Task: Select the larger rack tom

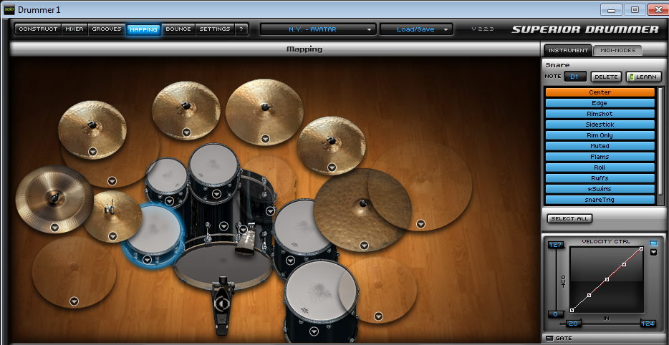Action: coord(213,166)
